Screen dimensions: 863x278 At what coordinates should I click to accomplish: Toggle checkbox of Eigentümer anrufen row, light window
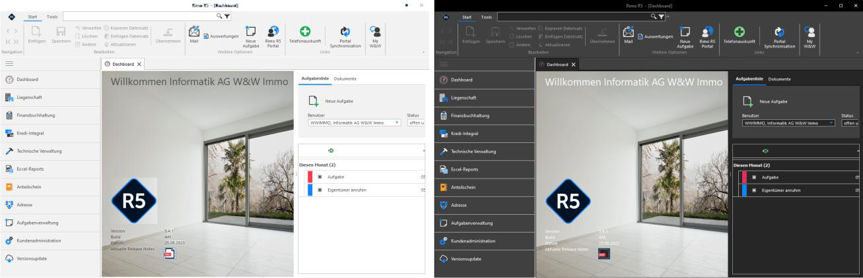[320, 190]
